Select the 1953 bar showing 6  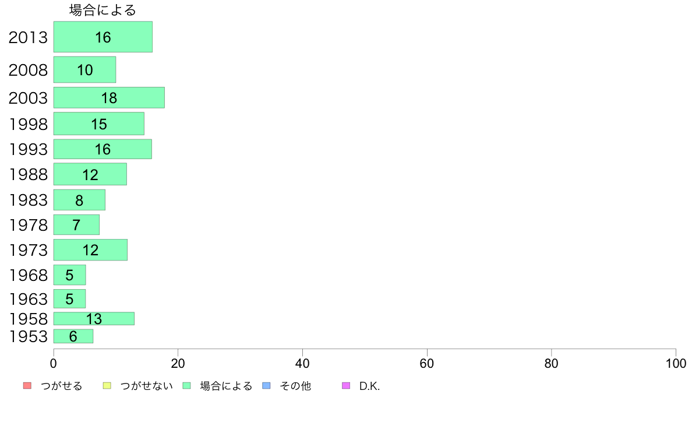pos(73,336)
